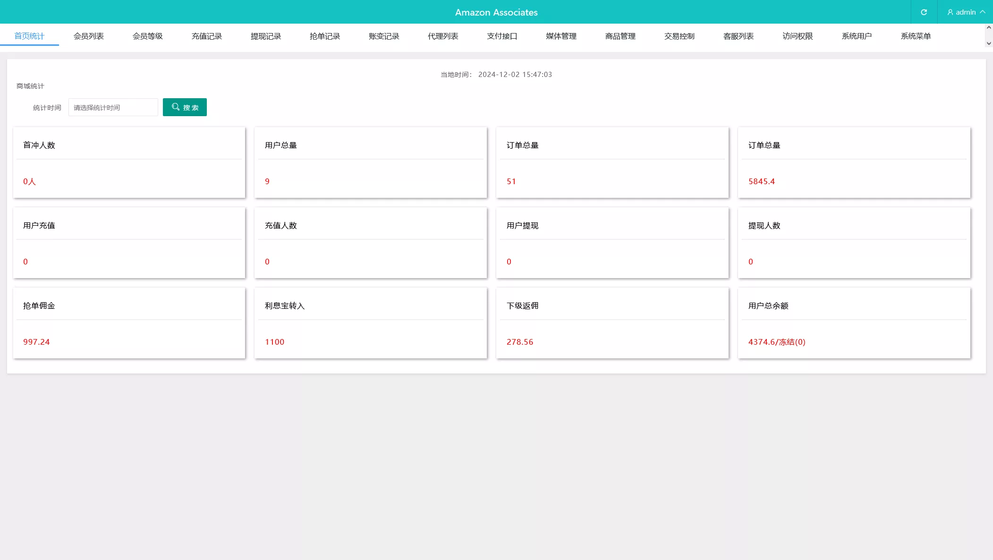Select the 提现记录 tab
The width and height of the screenshot is (993, 560).
tap(265, 36)
